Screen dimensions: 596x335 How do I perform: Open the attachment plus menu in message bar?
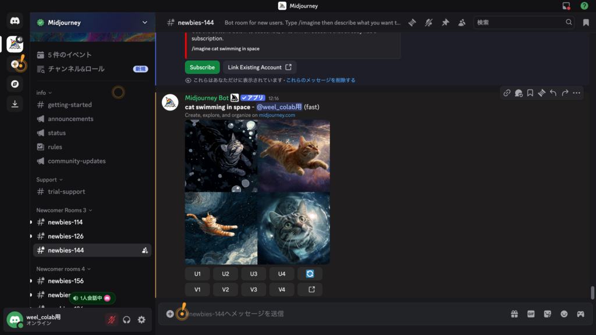tap(170, 313)
